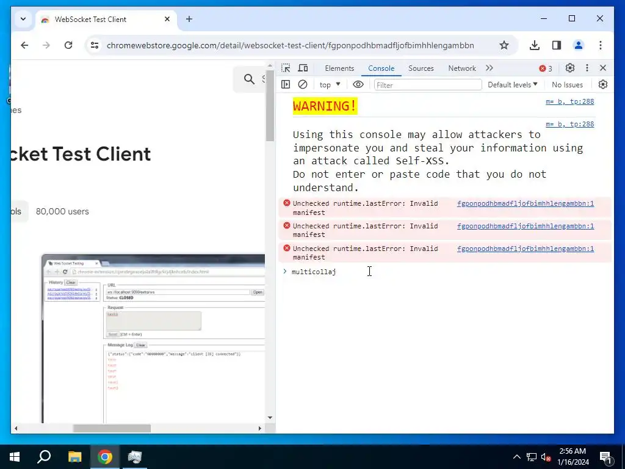Screen dimensions: 625x469
Task: Open Chrome downloads icon
Action: click(535, 45)
